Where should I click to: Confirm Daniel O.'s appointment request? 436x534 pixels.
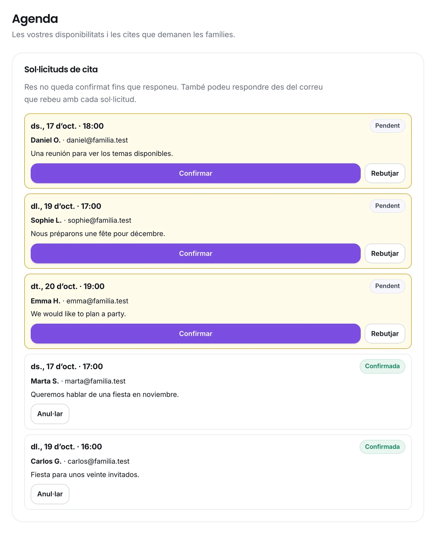click(196, 173)
